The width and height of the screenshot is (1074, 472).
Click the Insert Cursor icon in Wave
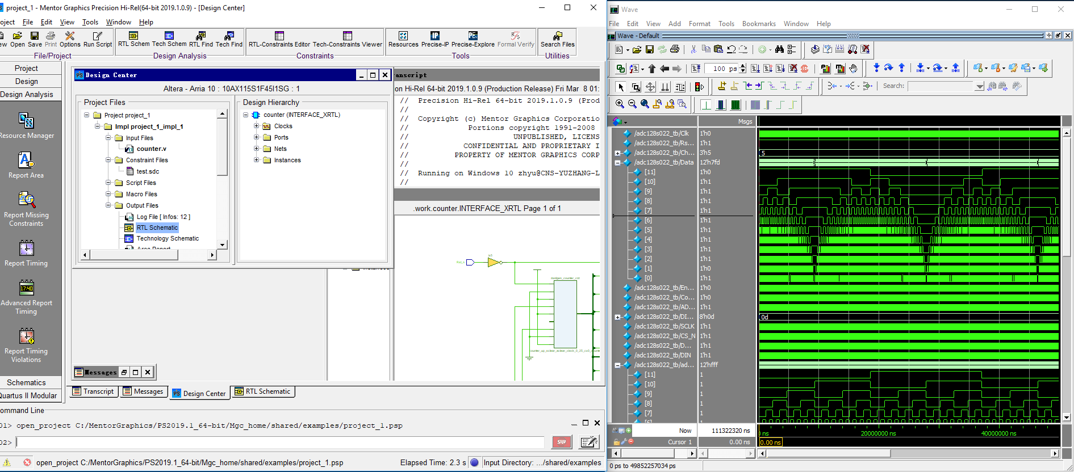pos(722,86)
